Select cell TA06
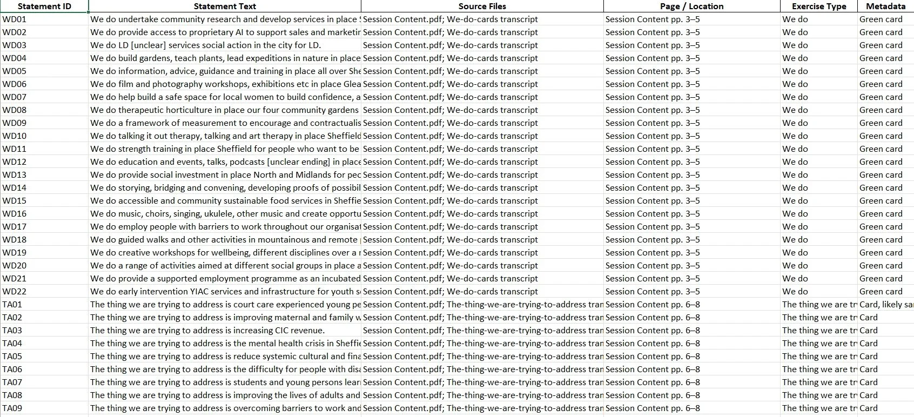The image size is (914, 417). (44, 369)
